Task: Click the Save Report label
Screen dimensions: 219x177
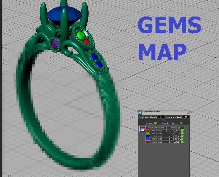Action: [x=168, y=123]
